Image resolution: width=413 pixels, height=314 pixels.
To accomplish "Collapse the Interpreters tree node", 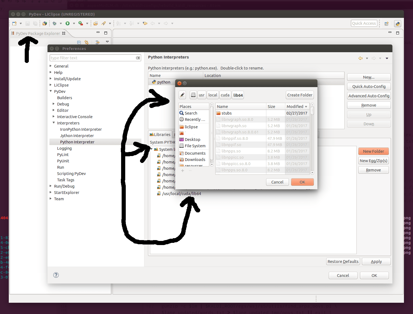I will click(x=54, y=123).
